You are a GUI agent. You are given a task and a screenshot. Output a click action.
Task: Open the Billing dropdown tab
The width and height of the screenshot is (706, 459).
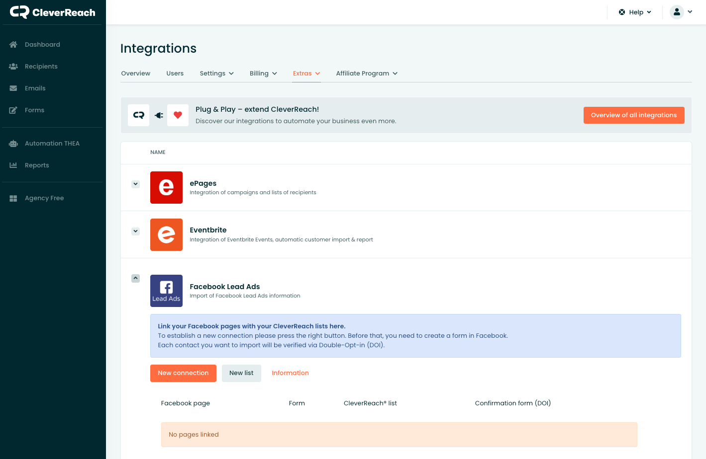263,74
